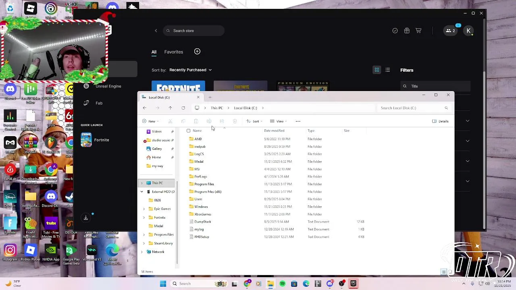
Task: Open Gallery in the navigation pane
Action: click(157, 149)
